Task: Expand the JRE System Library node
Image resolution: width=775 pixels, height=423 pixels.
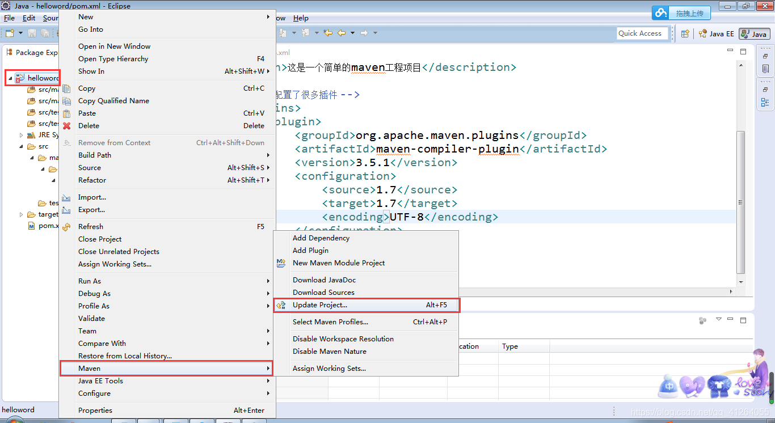Action: 22,135
